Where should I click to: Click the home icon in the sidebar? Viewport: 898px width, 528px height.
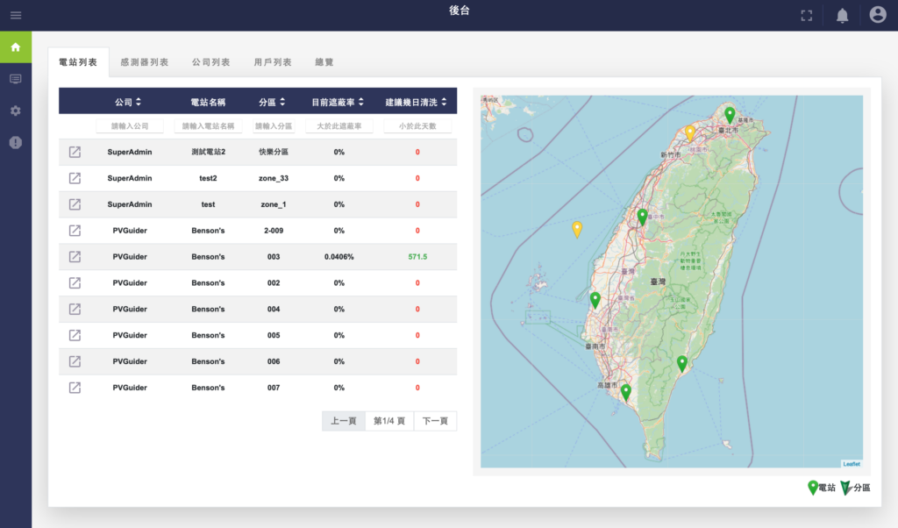pos(16,47)
